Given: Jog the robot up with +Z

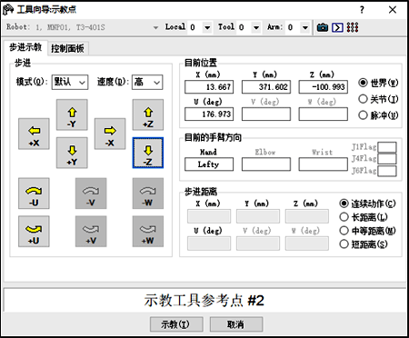Looking at the screenshot, I should coord(148,114).
